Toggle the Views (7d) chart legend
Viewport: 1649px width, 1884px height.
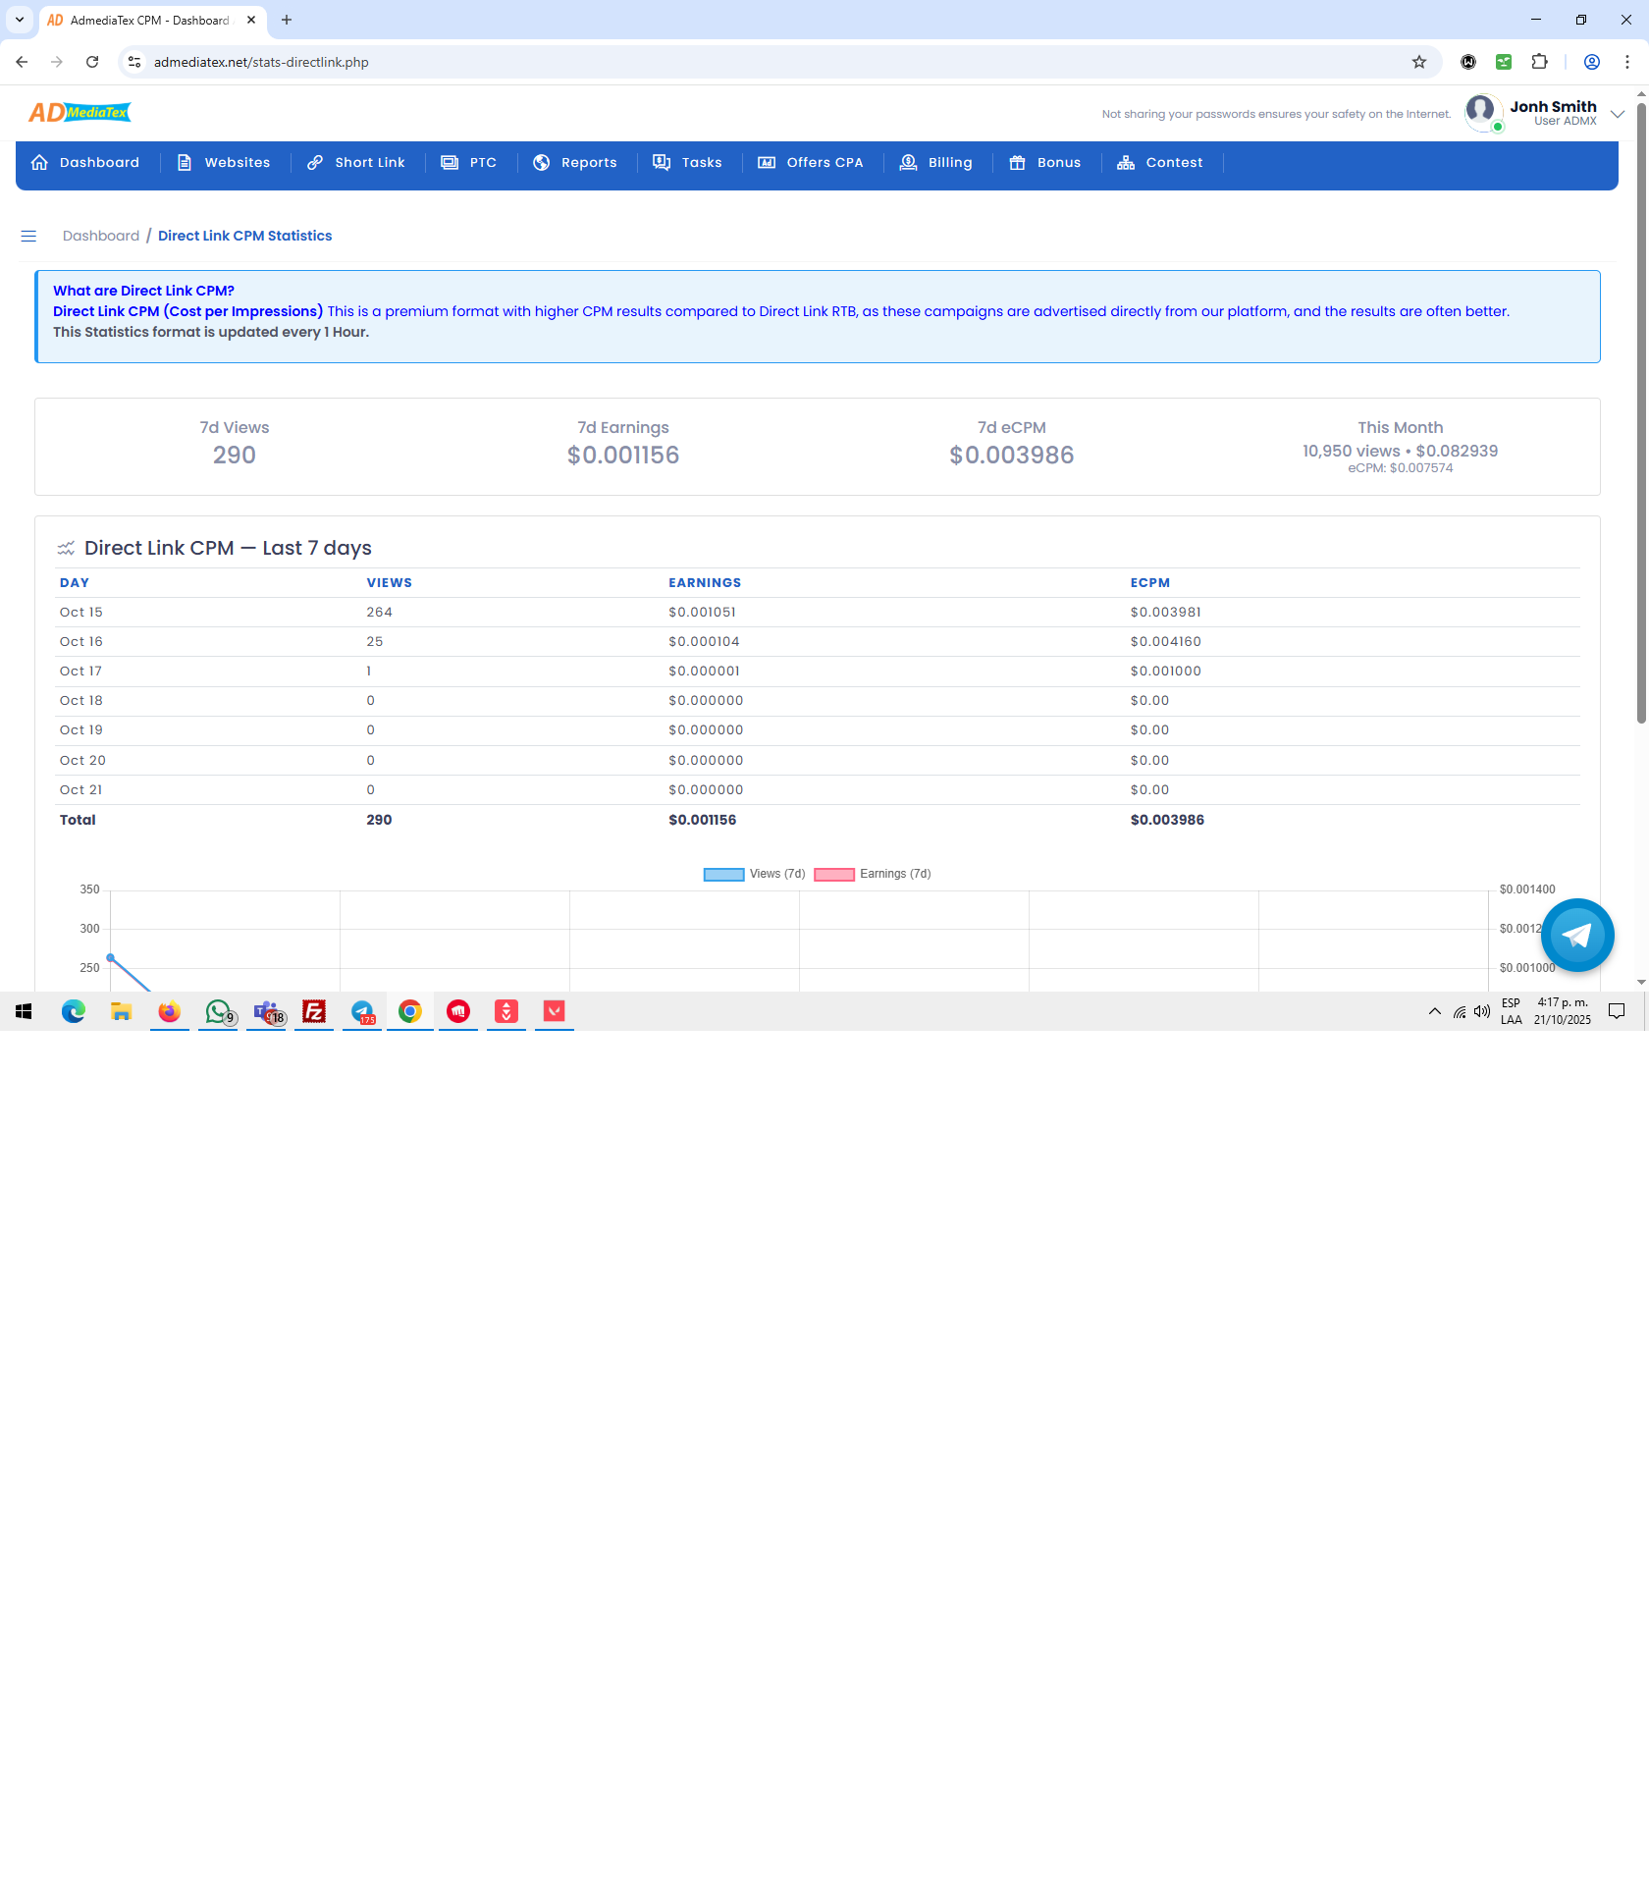(754, 874)
